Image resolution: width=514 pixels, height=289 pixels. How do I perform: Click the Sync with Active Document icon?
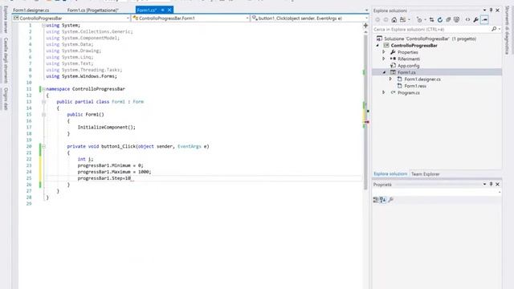pyautogui.click(x=432, y=20)
